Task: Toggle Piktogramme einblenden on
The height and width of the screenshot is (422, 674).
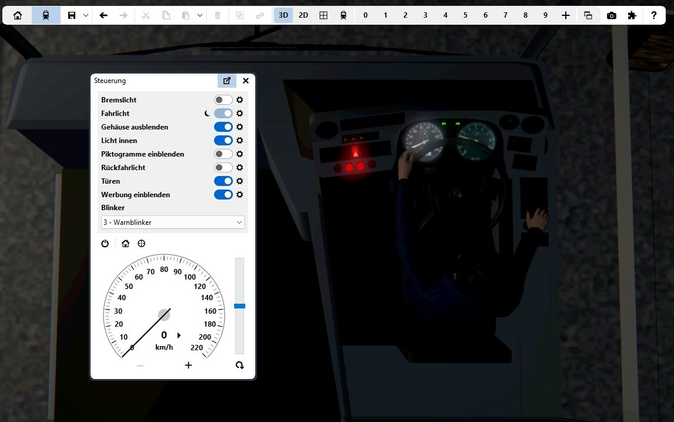Action: [223, 154]
